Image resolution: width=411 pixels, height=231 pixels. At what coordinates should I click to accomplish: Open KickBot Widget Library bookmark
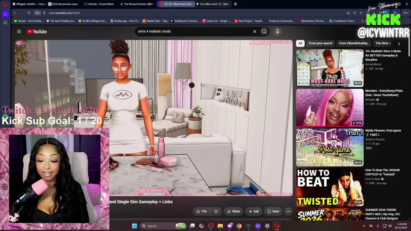(x=92, y=21)
